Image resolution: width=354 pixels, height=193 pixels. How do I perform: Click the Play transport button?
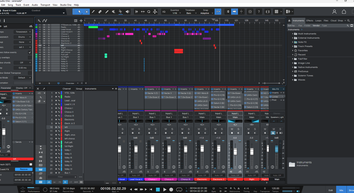click(165, 189)
